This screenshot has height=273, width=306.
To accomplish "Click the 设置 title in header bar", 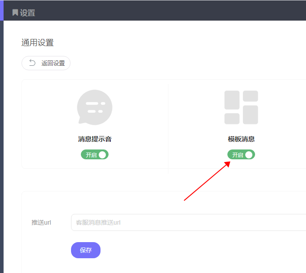I will [x=28, y=13].
